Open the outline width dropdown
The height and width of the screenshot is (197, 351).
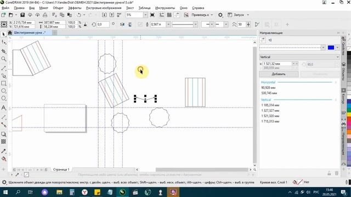[168, 24]
